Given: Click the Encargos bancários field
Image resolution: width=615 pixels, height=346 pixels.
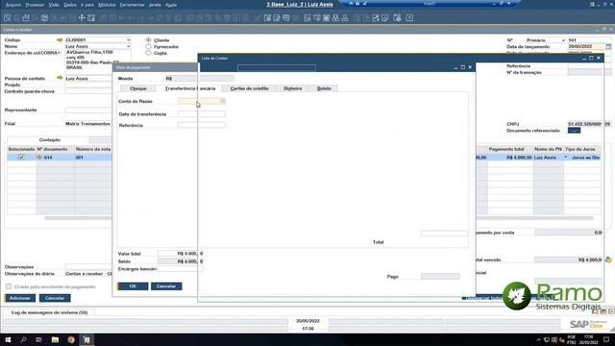Looking at the screenshot, I should [180, 269].
